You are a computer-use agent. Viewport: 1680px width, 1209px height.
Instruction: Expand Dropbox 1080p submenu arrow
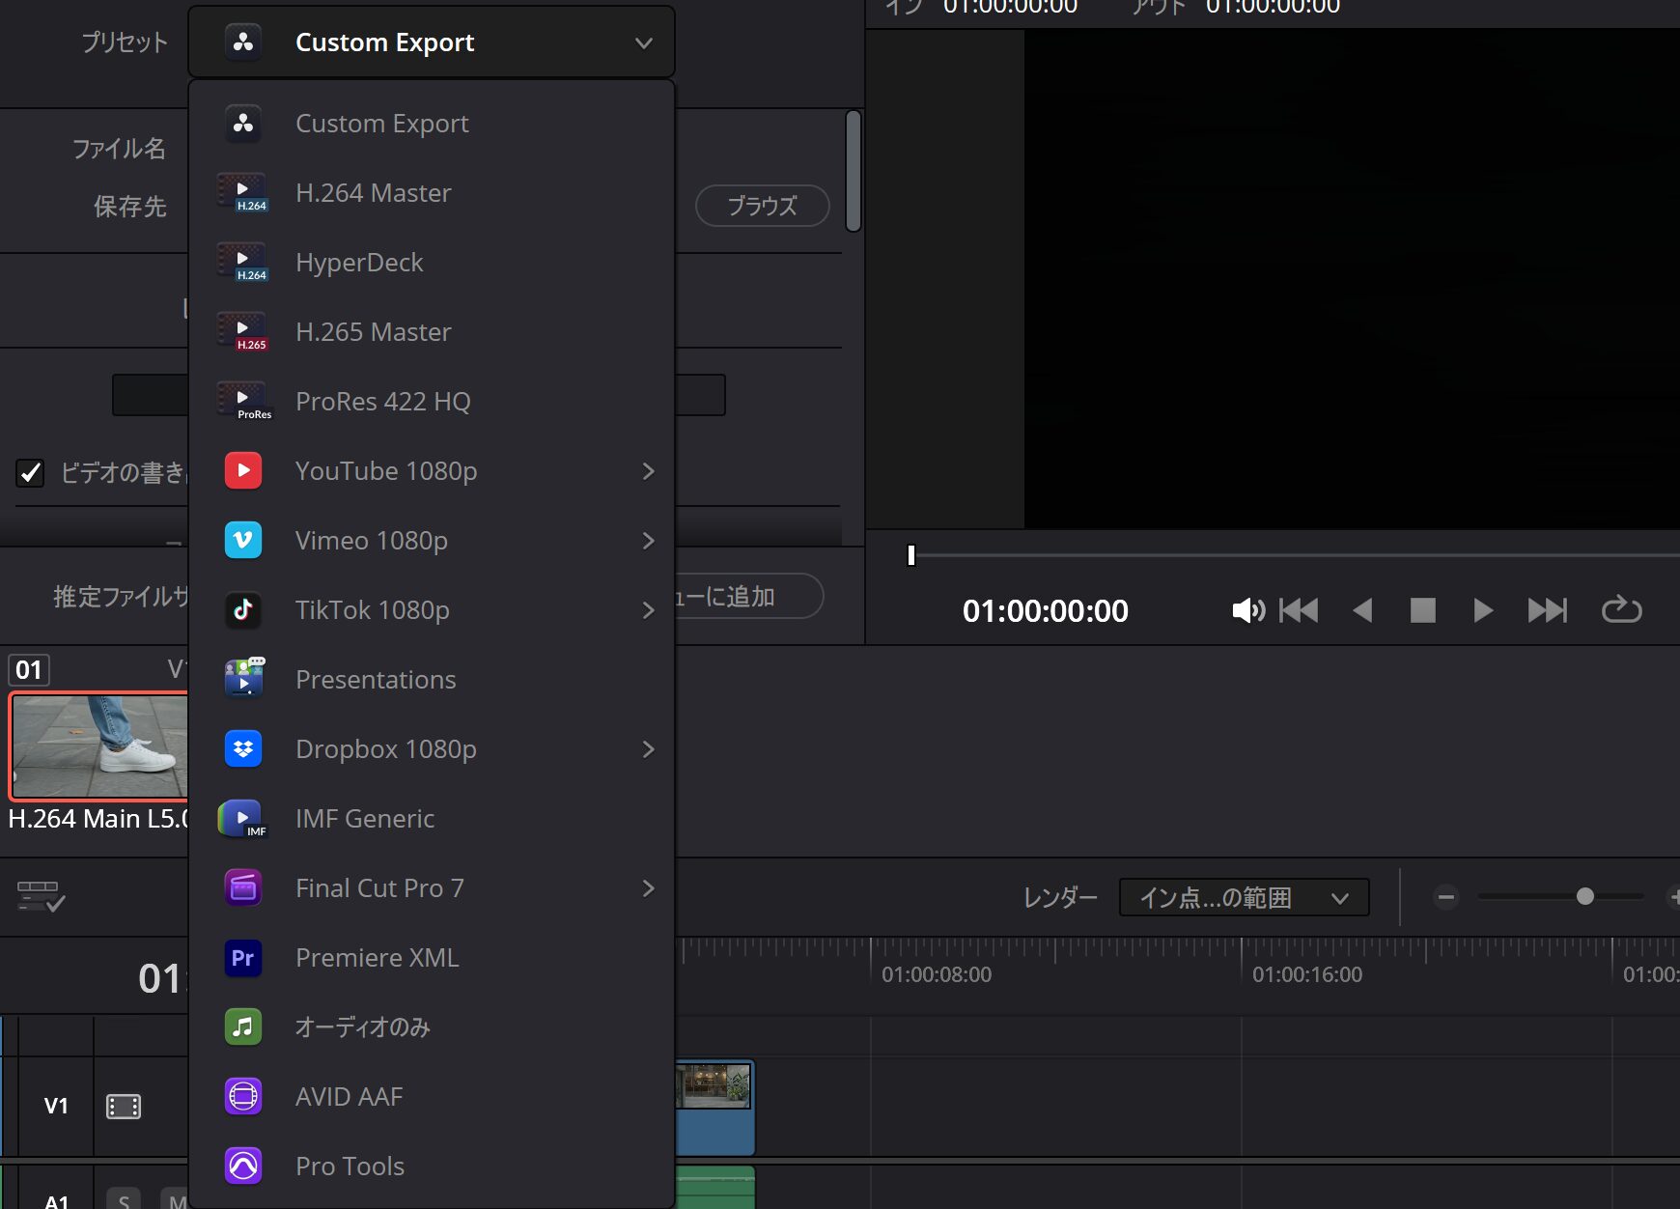pyautogui.click(x=649, y=749)
